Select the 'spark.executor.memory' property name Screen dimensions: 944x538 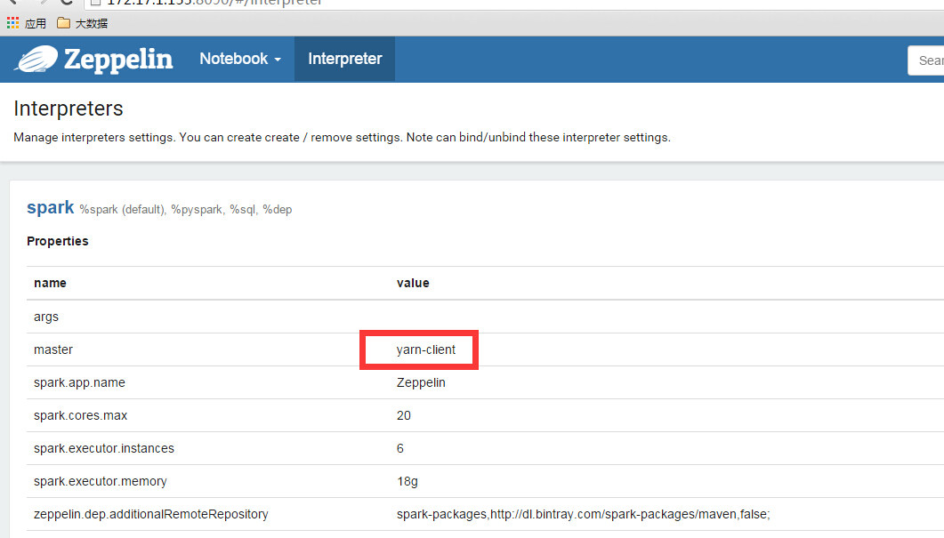point(101,481)
